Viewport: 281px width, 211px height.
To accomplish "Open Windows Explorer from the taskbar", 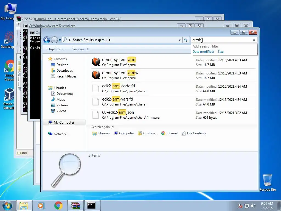I will pyautogui.click(x=24, y=206).
